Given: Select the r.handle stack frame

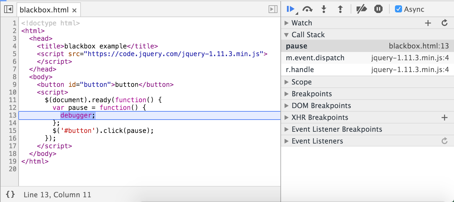Looking at the screenshot, I should point(368,70).
